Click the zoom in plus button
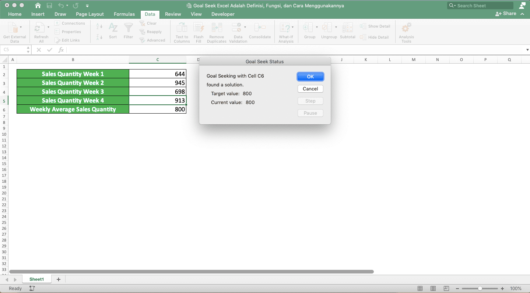The height and width of the screenshot is (293, 530). click(502, 289)
